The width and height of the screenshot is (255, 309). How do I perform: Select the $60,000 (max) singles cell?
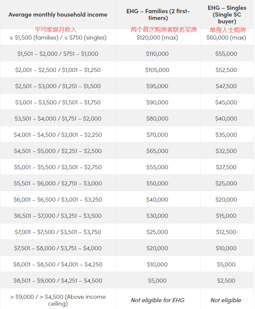[x=226, y=38]
